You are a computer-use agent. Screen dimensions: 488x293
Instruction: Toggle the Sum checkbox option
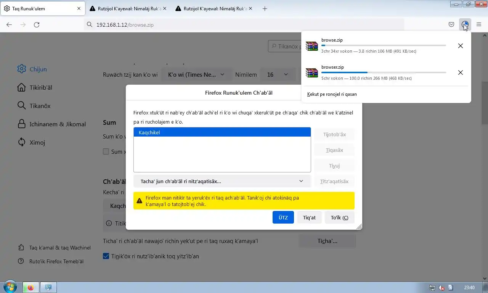click(x=106, y=151)
